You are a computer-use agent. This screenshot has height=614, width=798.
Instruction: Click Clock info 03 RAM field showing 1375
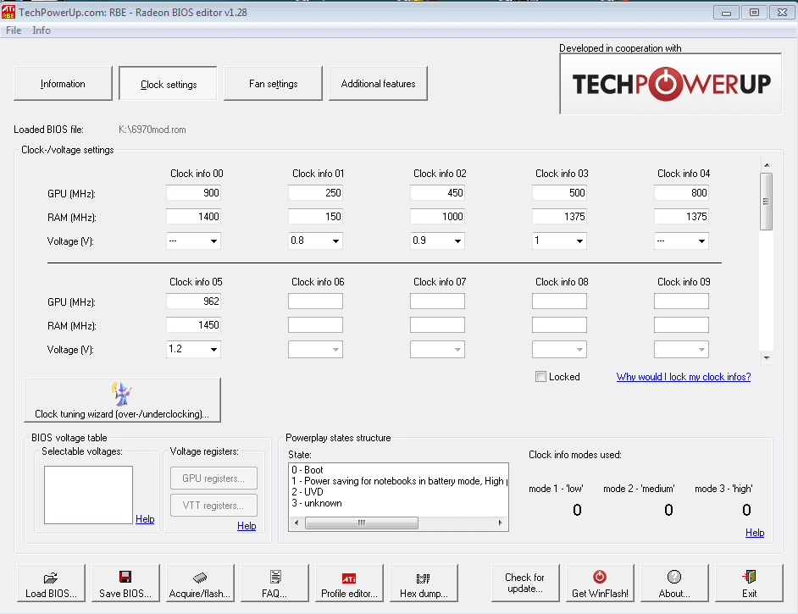[x=559, y=217]
